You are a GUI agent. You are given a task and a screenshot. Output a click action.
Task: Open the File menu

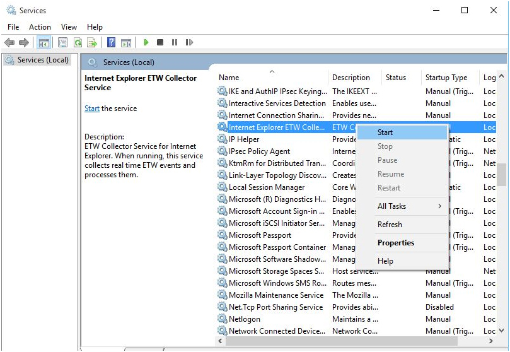[x=13, y=27]
